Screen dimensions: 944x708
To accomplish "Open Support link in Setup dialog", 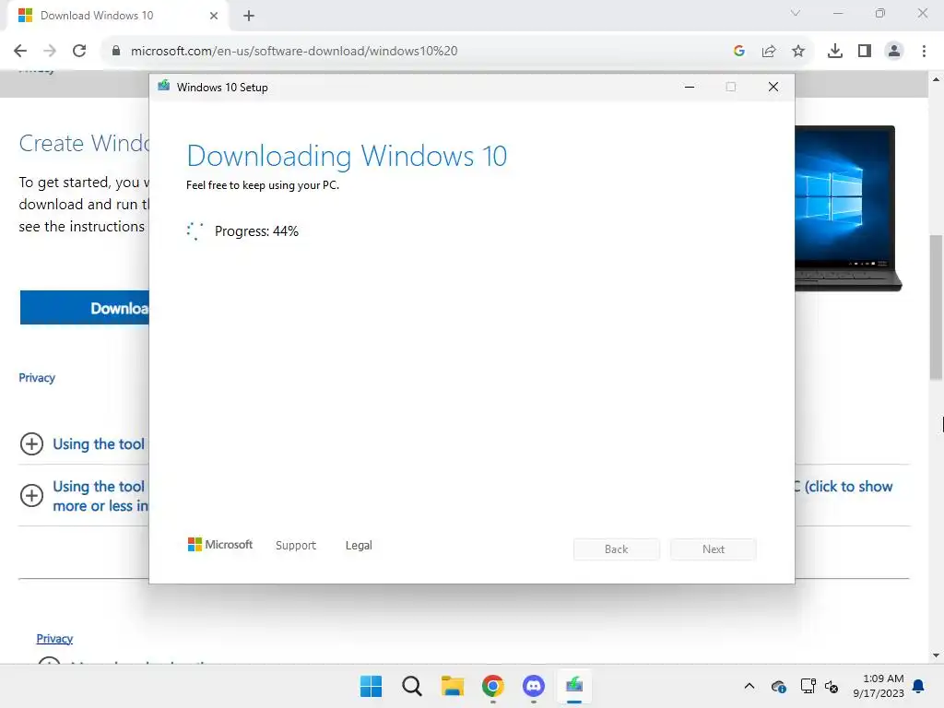I will [x=296, y=545].
